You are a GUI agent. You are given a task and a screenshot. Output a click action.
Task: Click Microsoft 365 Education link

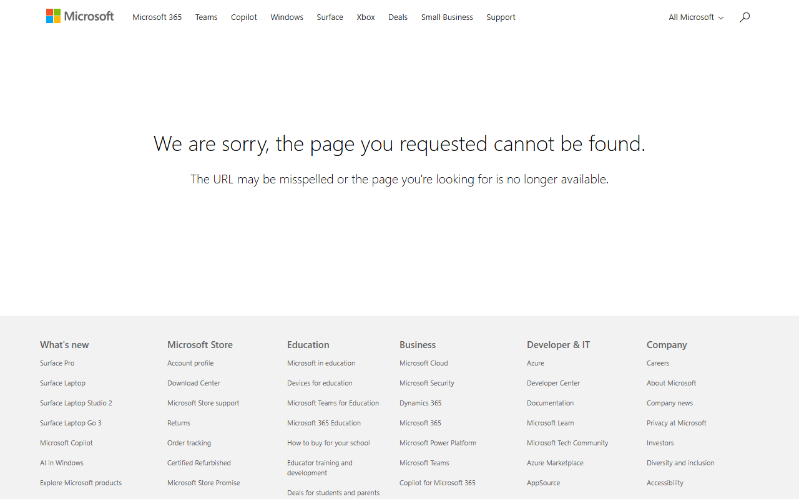click(324, 423)
